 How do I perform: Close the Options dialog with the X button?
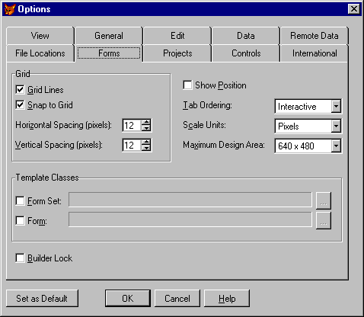tap(354, 9)
